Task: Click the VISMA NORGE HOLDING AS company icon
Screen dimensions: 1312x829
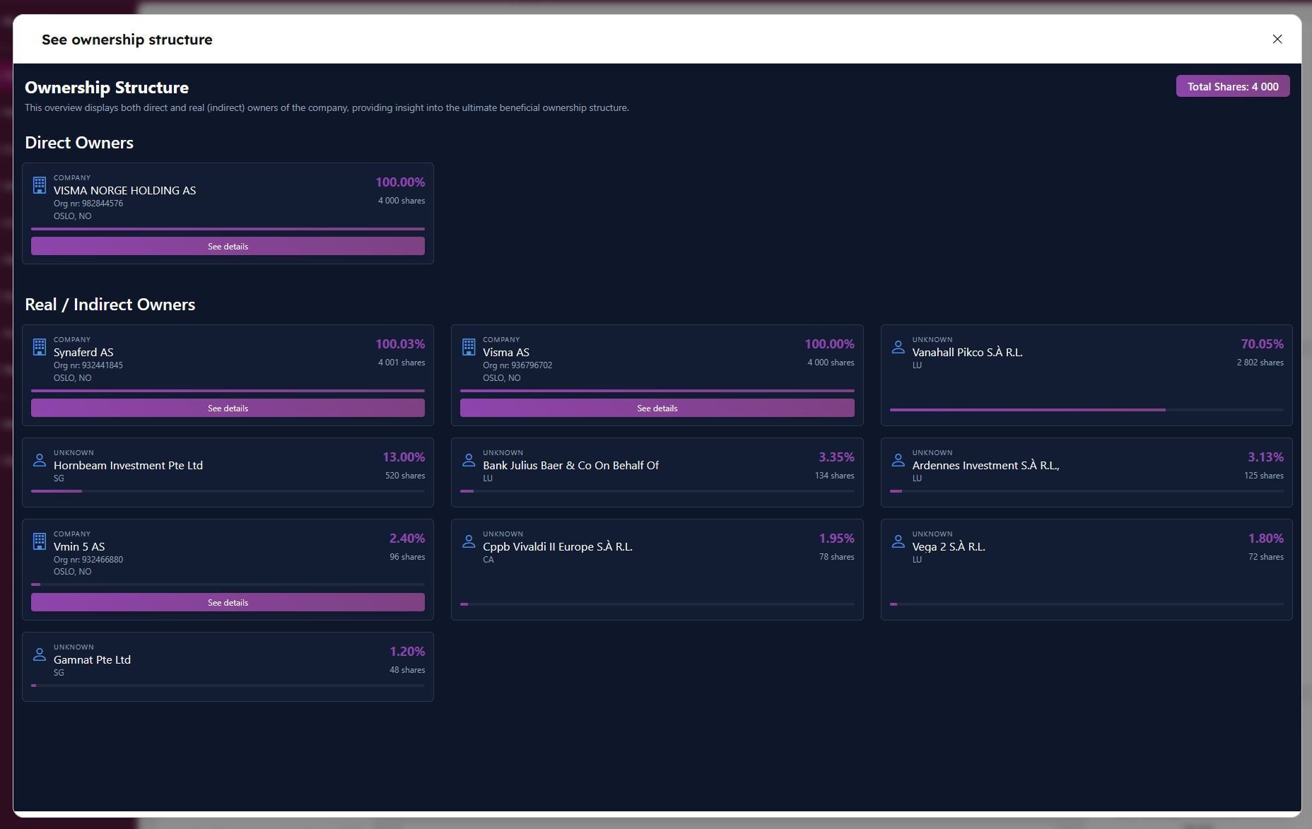Action: tap(40, 185)
